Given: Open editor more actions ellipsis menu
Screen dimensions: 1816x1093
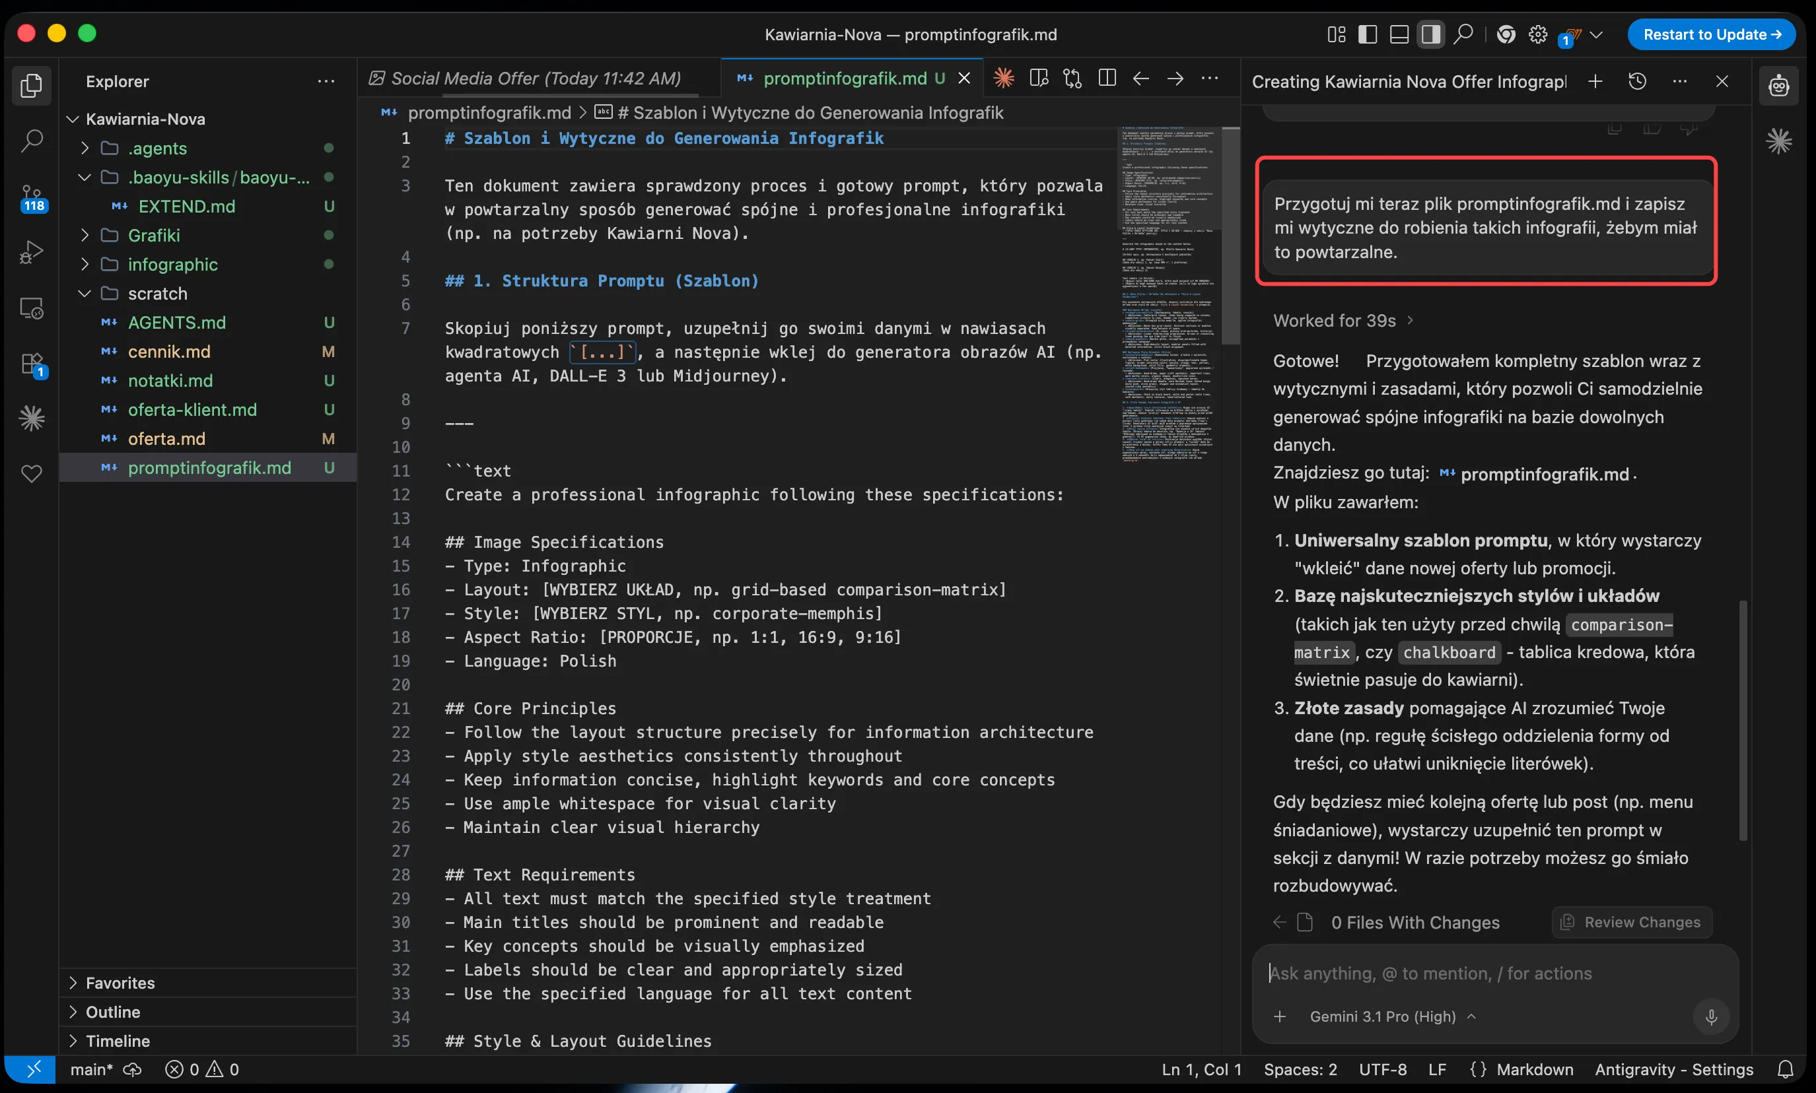Looking at the screenshot, I should pos(1210,78).
